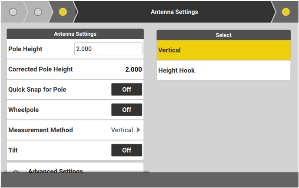Click the Corrected Pole Height value 2.000

[133, 69]
